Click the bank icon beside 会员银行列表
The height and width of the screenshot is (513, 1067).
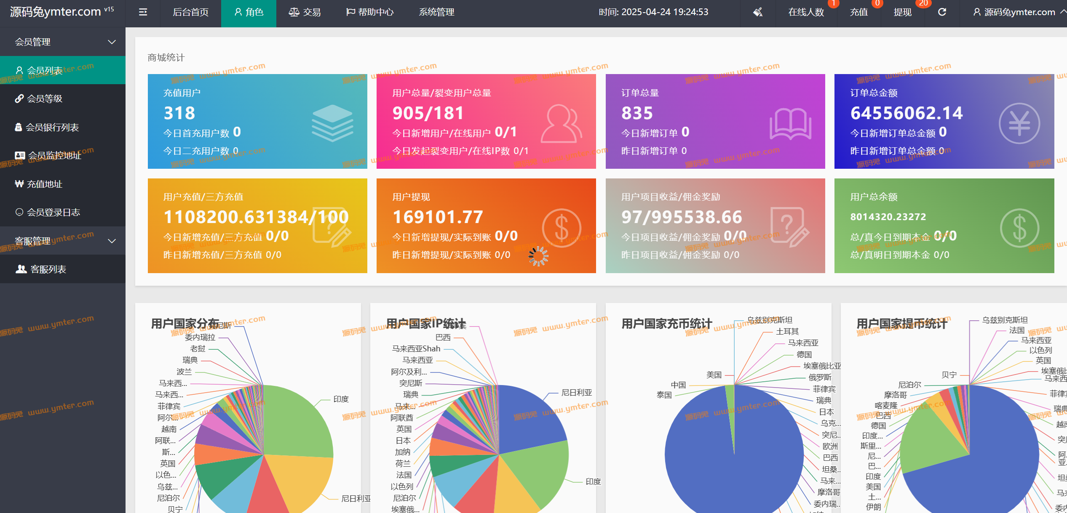point(18,127)
